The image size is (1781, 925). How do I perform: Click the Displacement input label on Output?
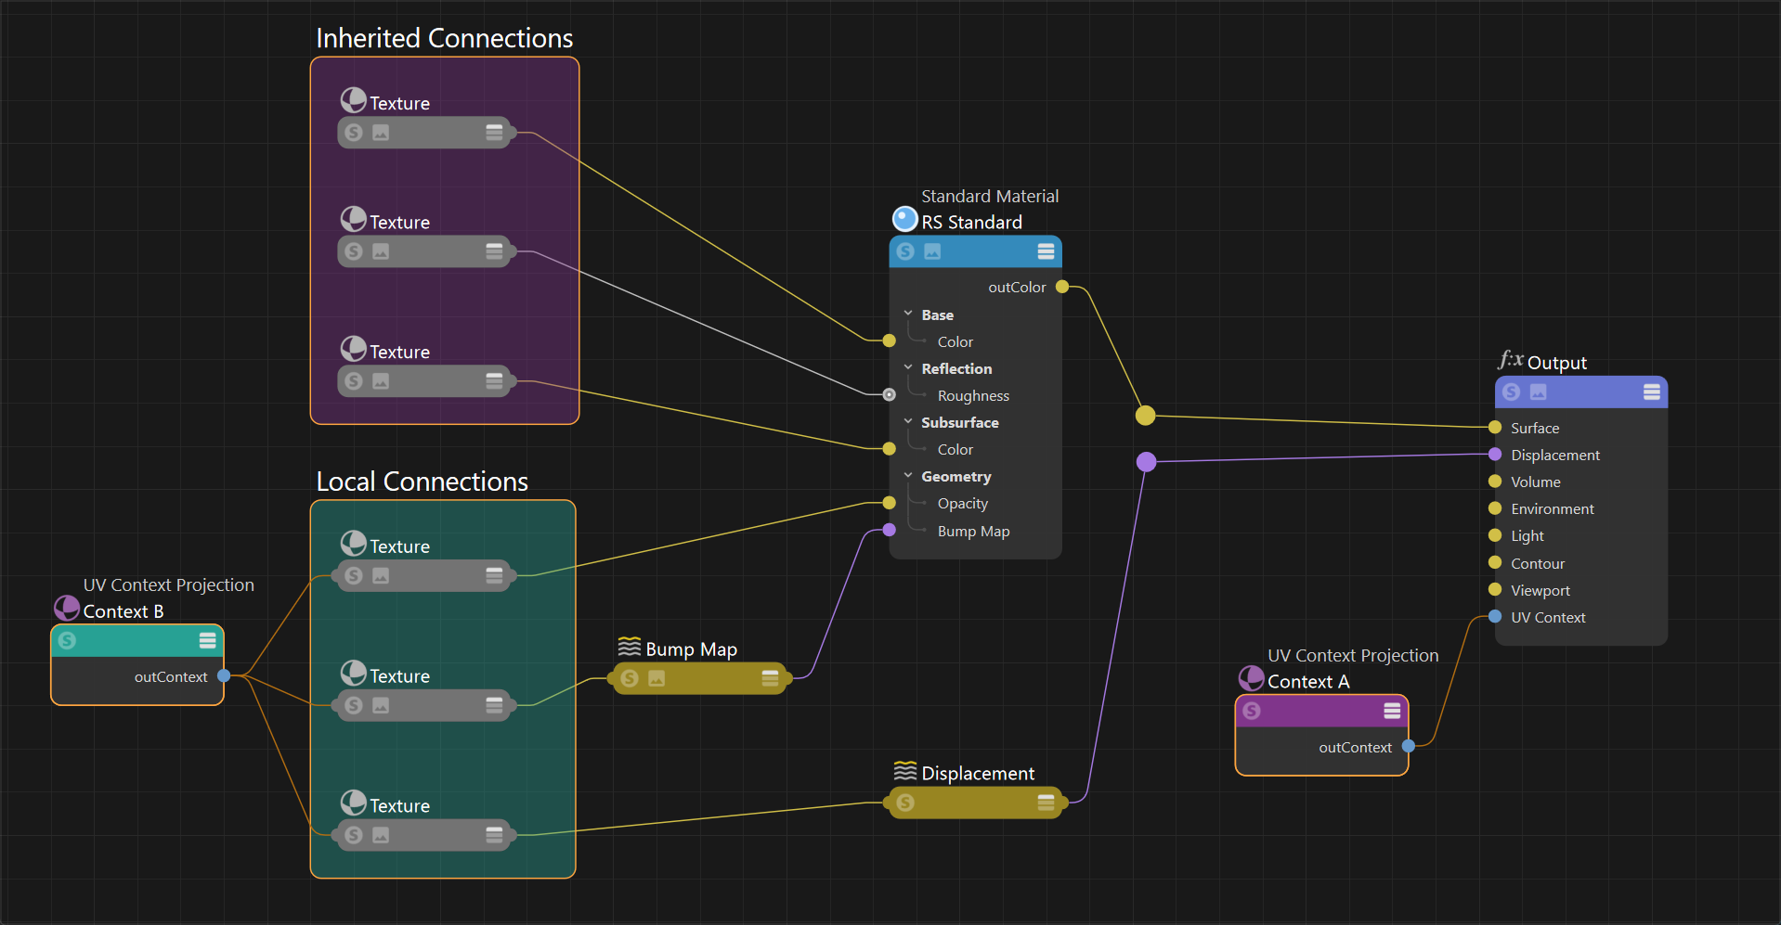pyautogui.click(x=1555, y=455)
